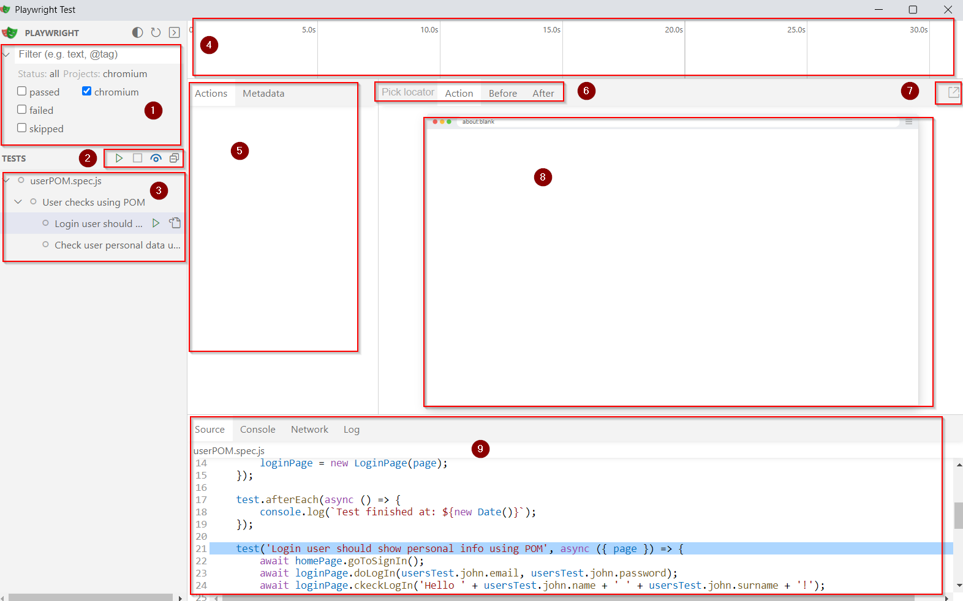Run all tests with play icon
This screenshot has height=601, width=963.
[119, 158]
